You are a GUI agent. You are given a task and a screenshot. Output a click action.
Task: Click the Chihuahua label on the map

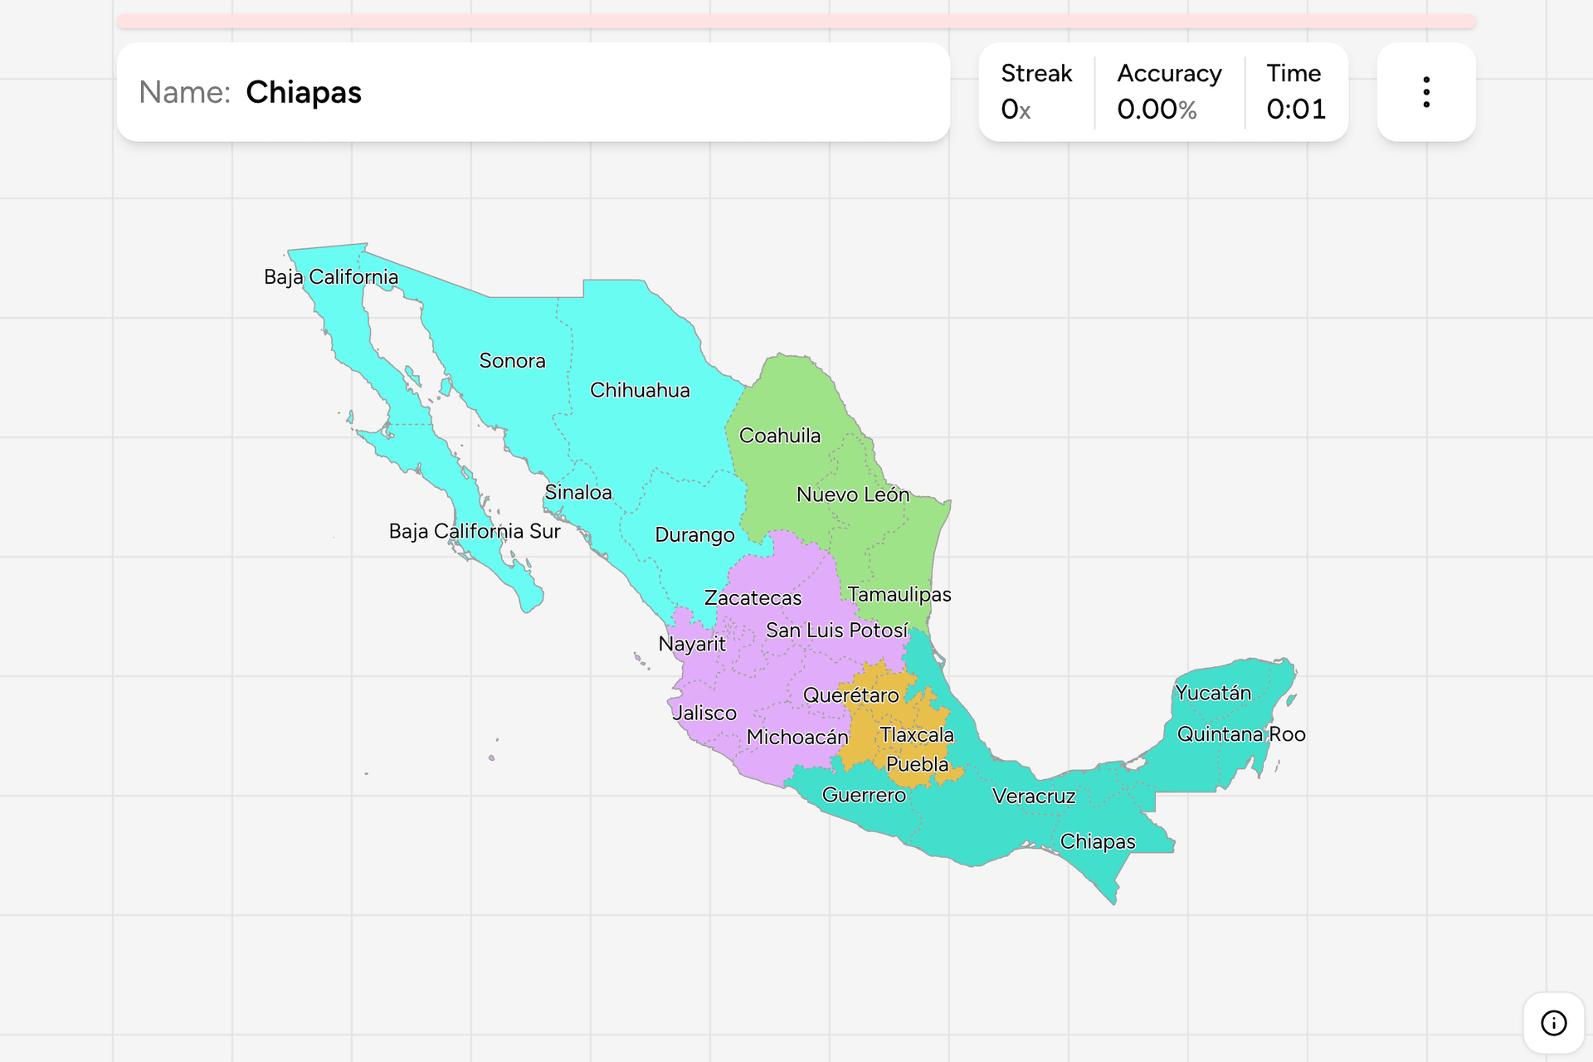(640, 390)
